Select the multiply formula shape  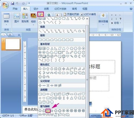click(48, 85)
